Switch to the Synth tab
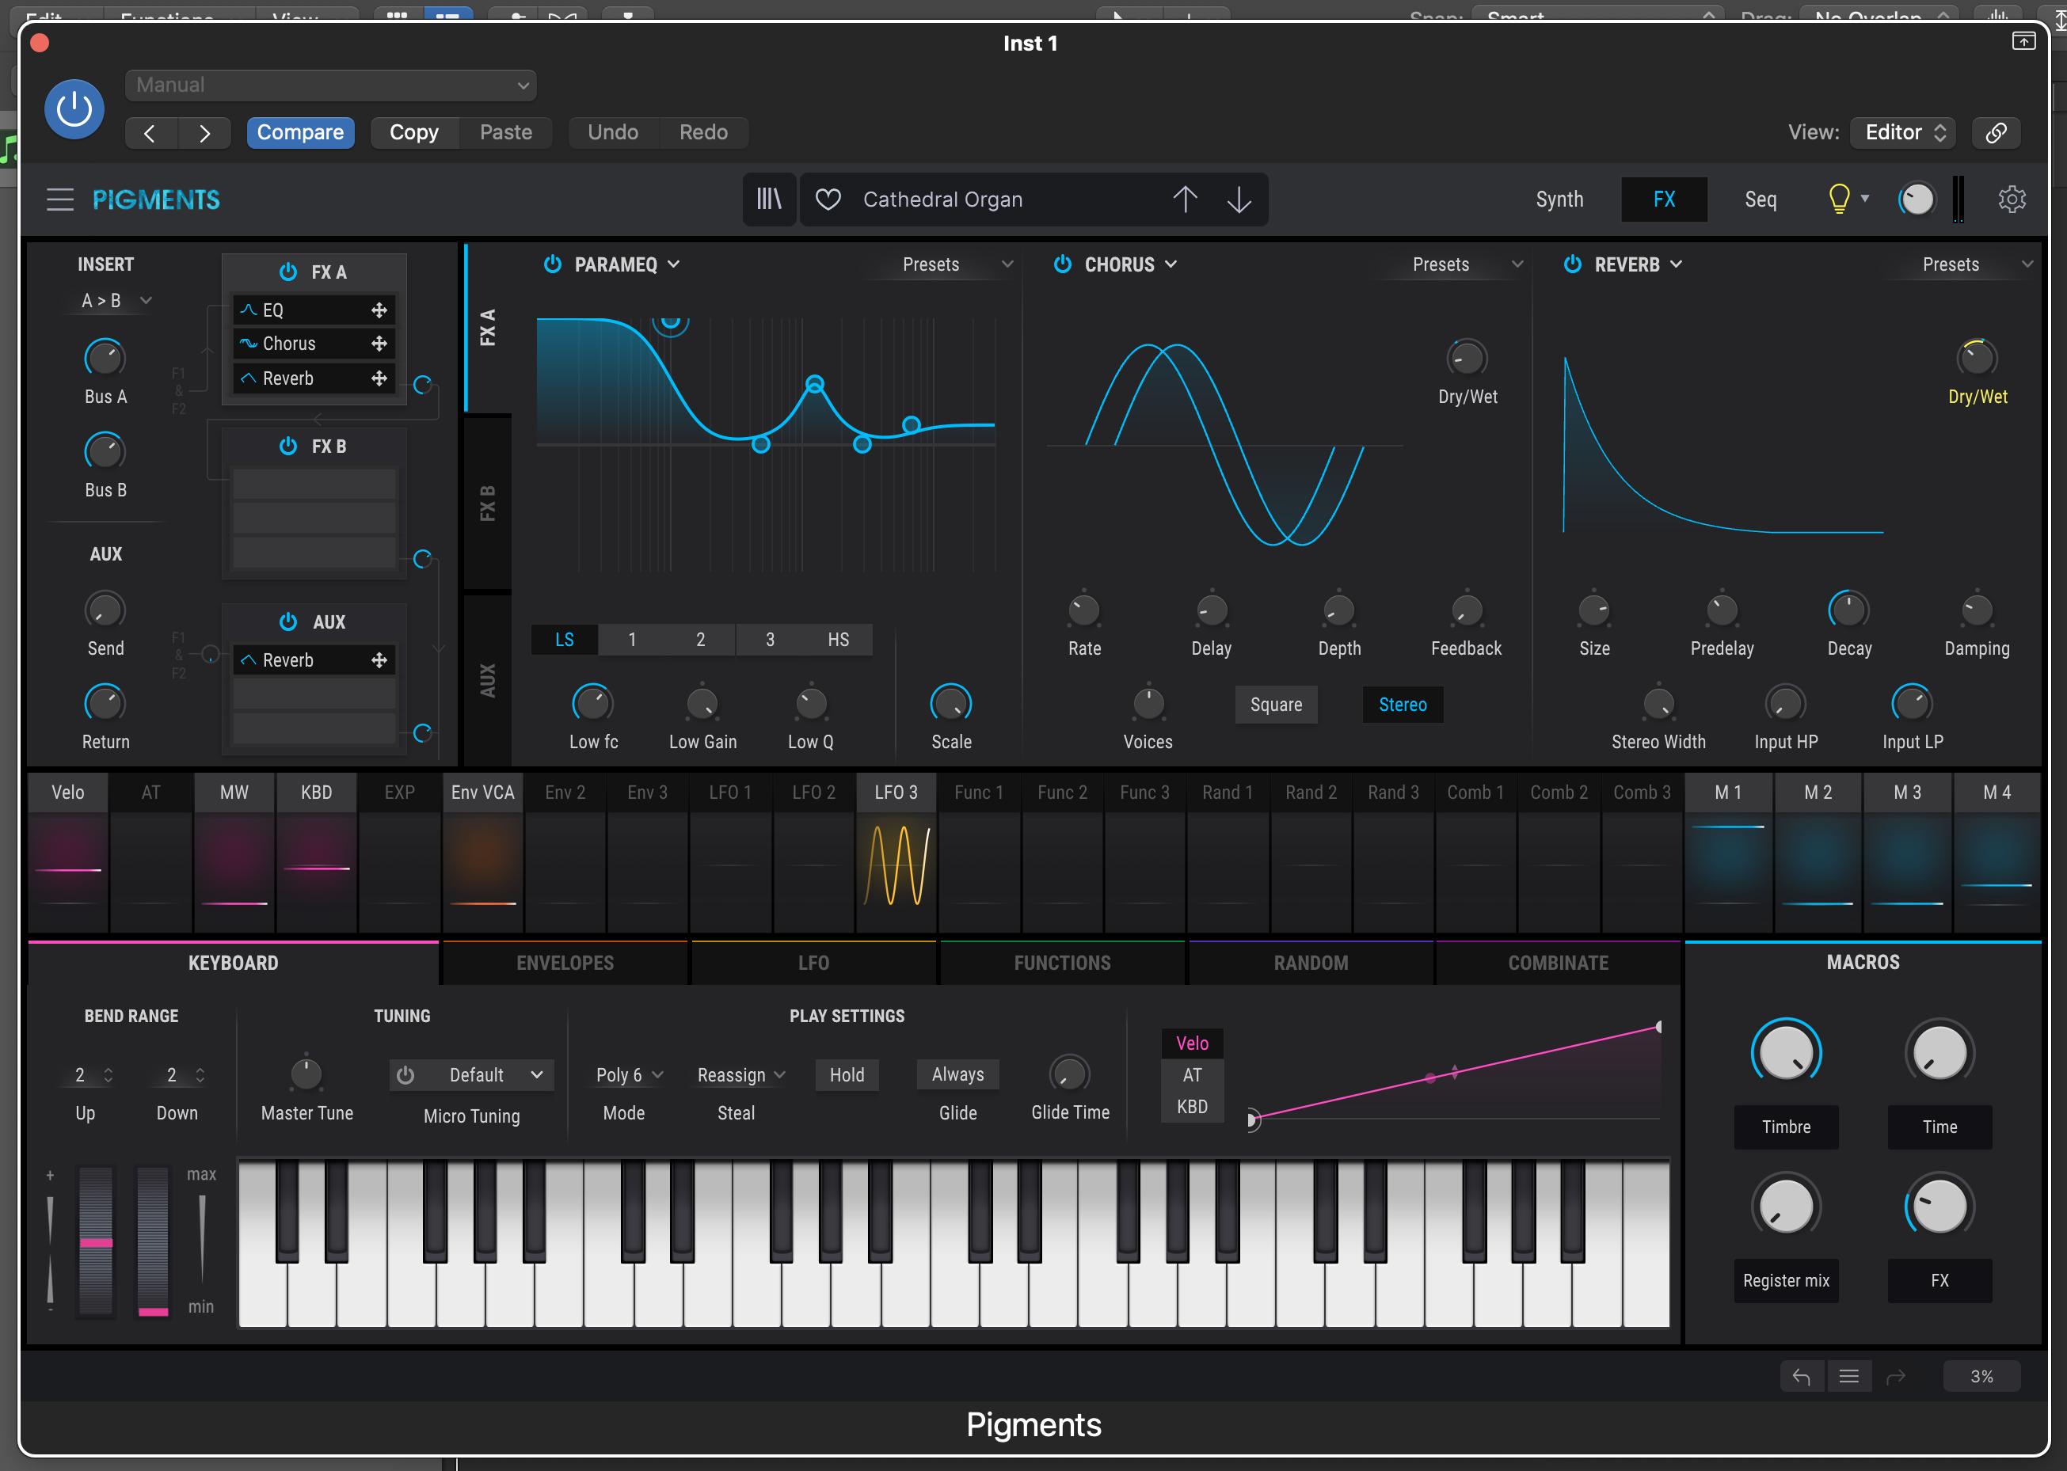Screen dimensions: 2067x1471 pyautogui.click(x=1559, y=200)
